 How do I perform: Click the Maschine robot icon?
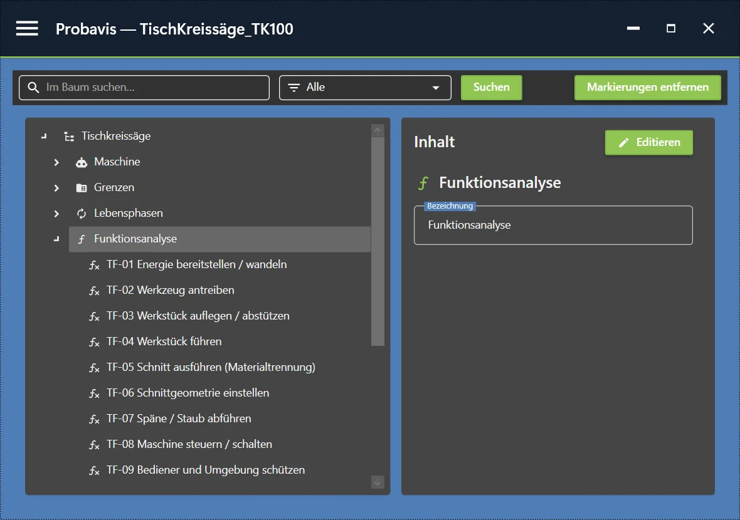(x=82, y=162)
